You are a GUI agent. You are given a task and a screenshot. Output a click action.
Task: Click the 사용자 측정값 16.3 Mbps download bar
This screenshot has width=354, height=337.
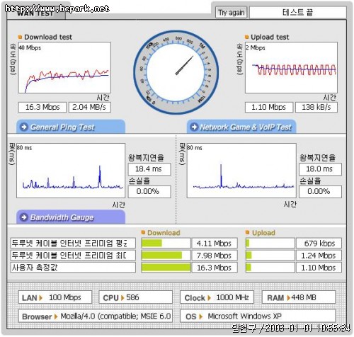(166, 268)
